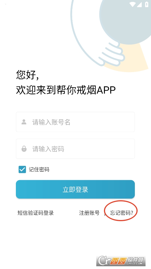Focus the 请输入账号名 input field
This screenshot has width=151, height=269.
click(75, 122)
